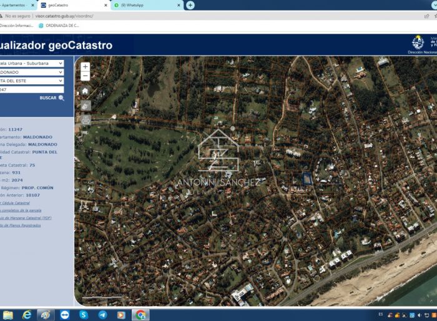
Task: Select the area value 2074
Action: point(17,180)
